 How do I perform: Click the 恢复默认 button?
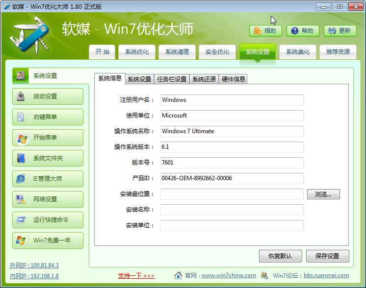coord(280,256)
